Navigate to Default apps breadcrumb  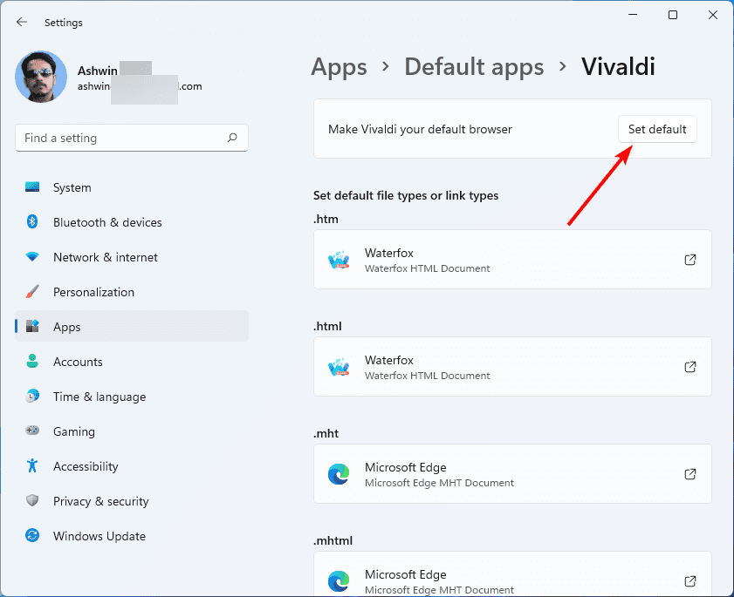(x=474, y=66)
